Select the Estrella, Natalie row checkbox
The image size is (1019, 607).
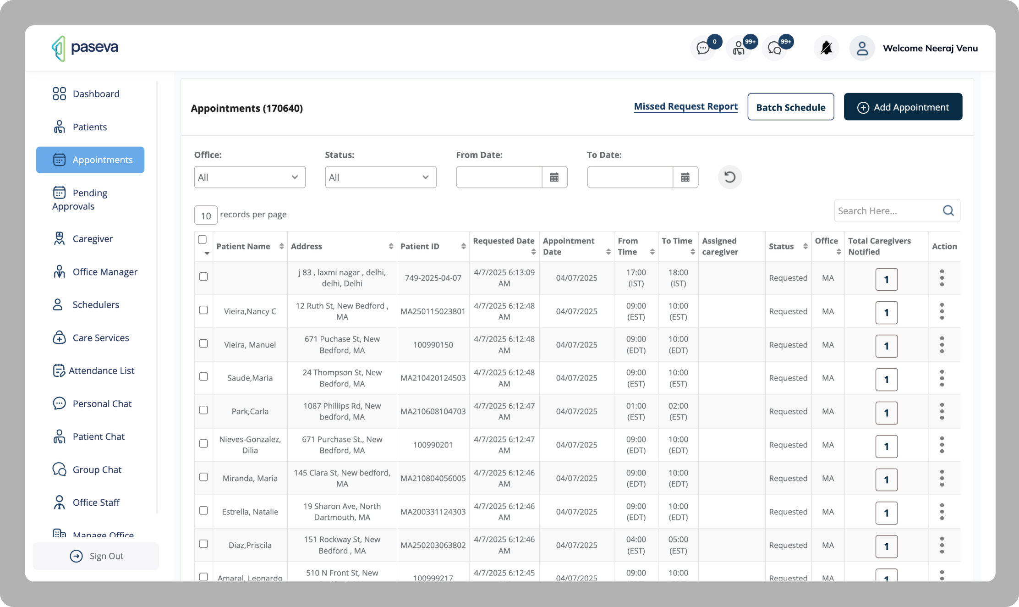tap(203, 510)
